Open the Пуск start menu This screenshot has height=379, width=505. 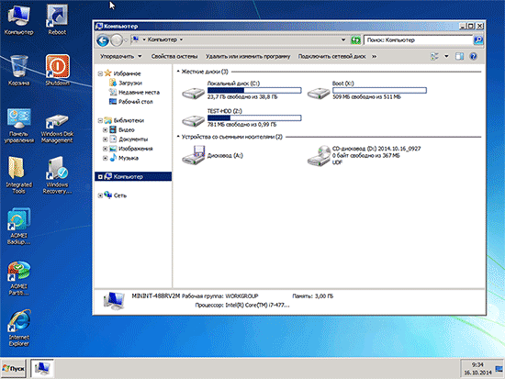coord(13,368)
